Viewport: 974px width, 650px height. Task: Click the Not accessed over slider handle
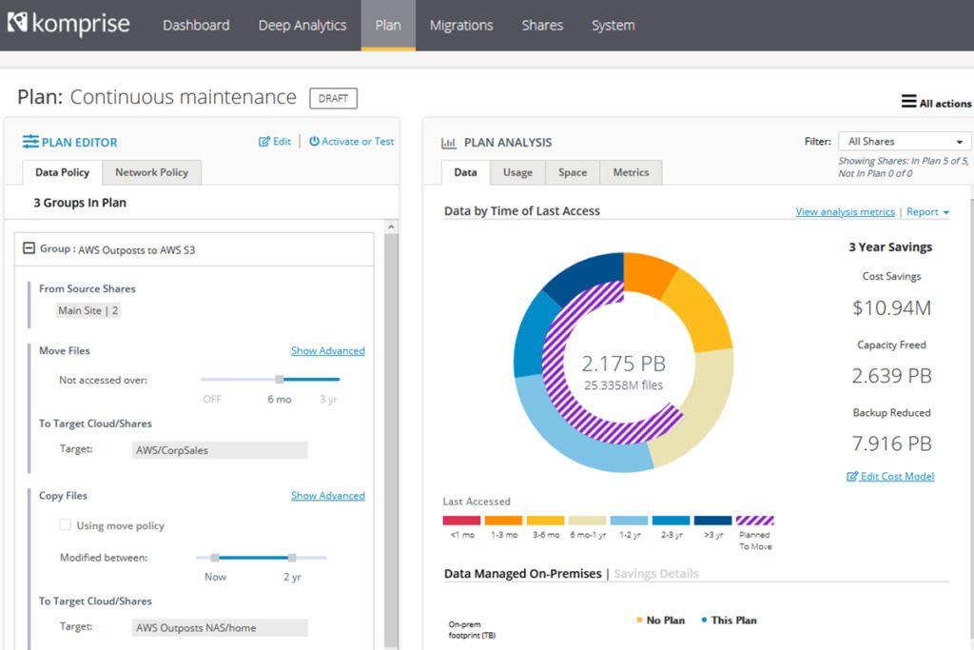tap(280, 380)
